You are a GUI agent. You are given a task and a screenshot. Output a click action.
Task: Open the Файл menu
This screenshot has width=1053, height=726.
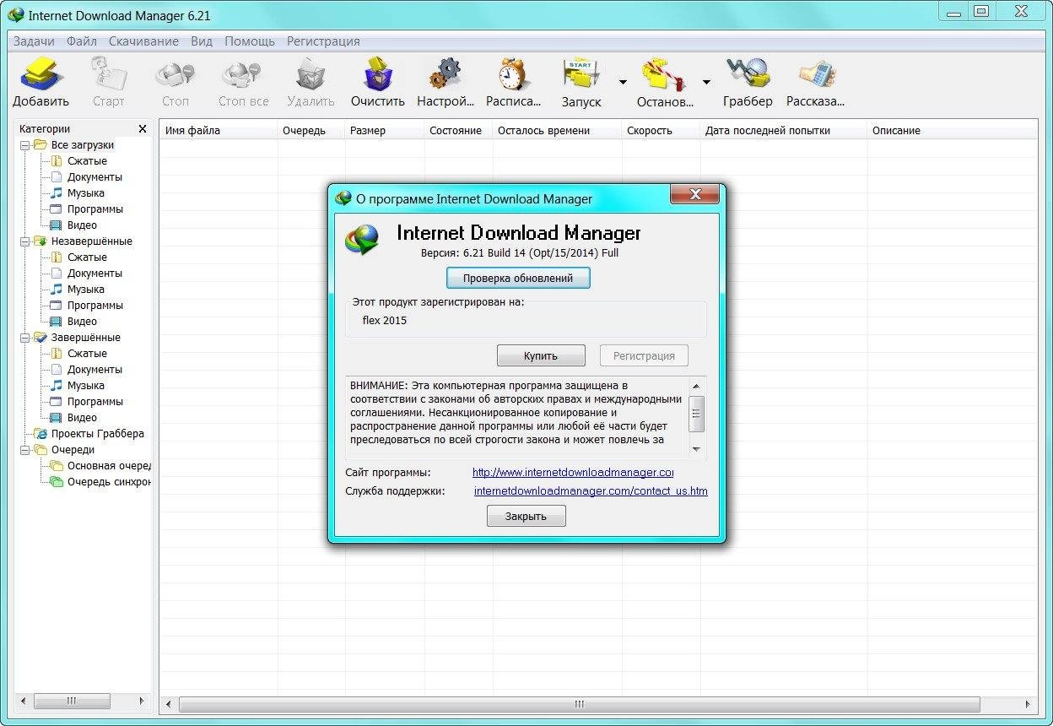pyautogui.click(x=82, y=41)
